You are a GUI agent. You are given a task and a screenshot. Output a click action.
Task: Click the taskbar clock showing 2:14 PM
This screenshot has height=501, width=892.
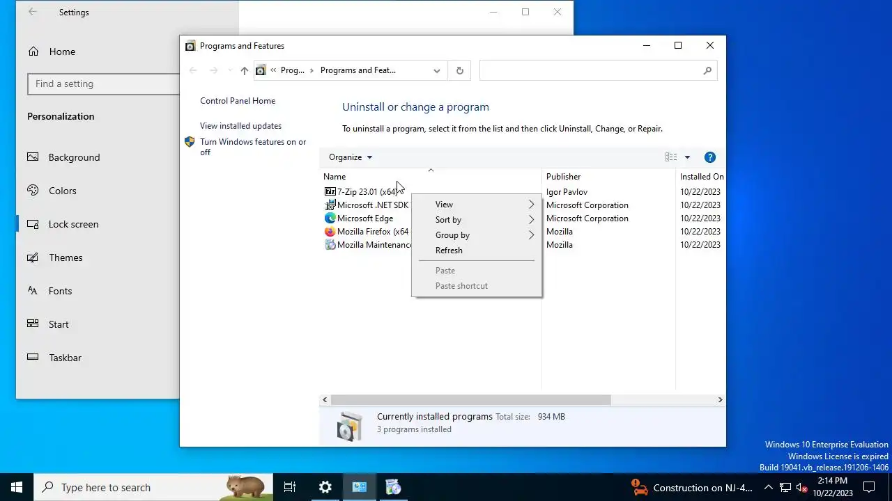pos(832,487)
